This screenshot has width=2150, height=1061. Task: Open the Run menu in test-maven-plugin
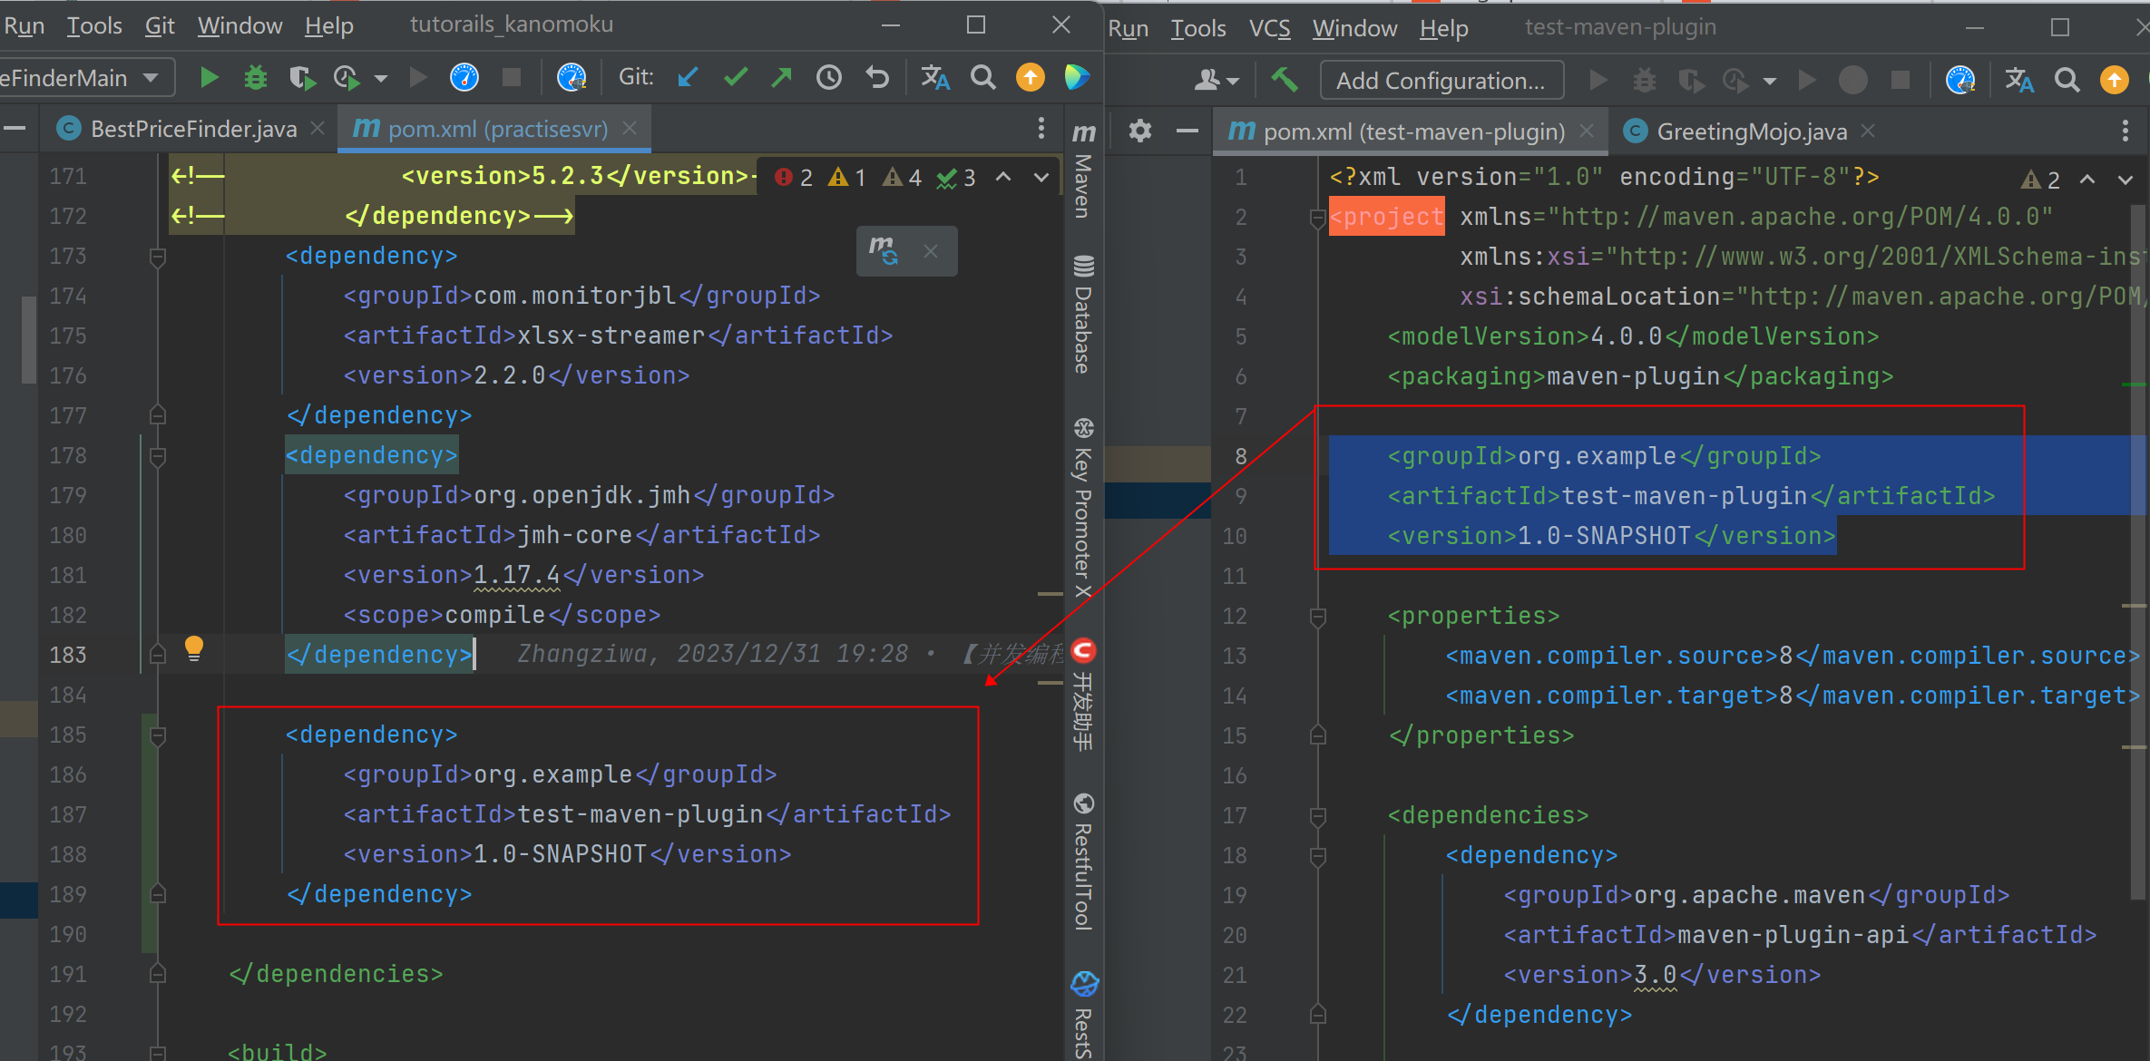[x=1128, y=28]
